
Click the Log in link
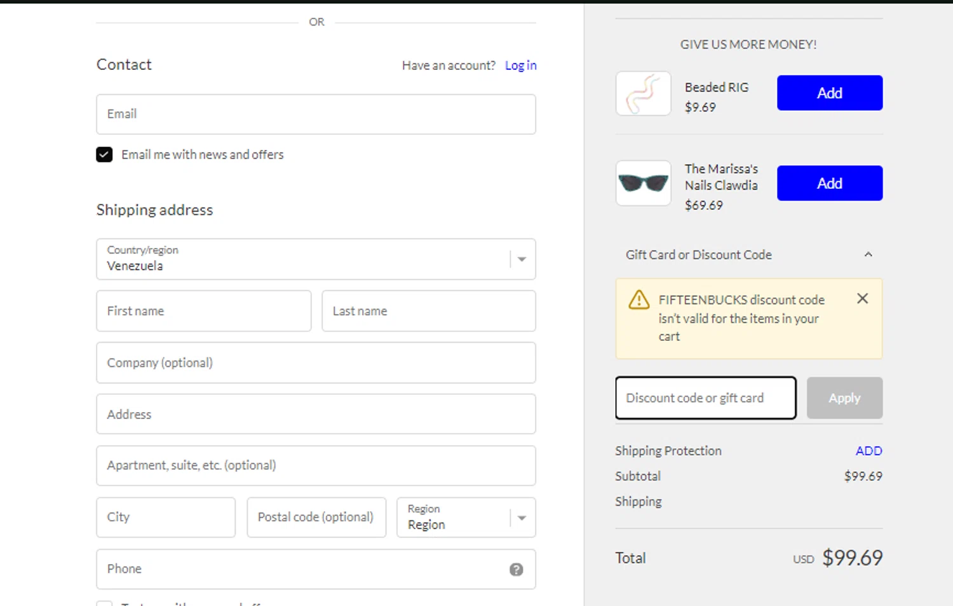tap(520, 65)
